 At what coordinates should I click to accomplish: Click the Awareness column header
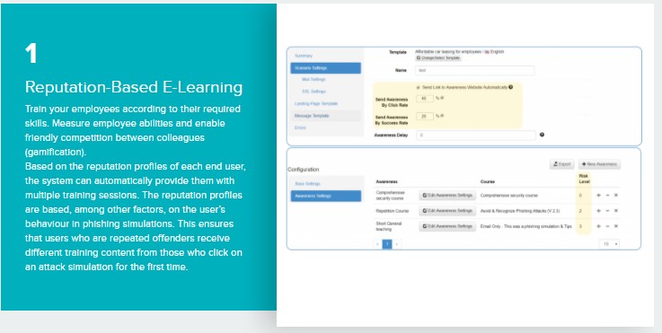coord(387,181)
